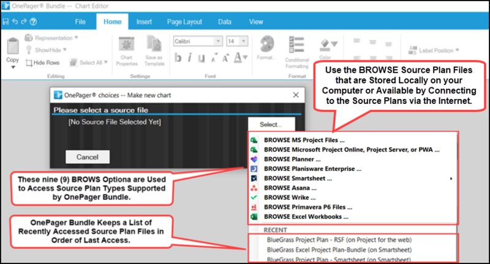Image resolution: width=490 pixels, height=264 pixels.
Task: Click the decrease font size icon
Action: (214, 58)
